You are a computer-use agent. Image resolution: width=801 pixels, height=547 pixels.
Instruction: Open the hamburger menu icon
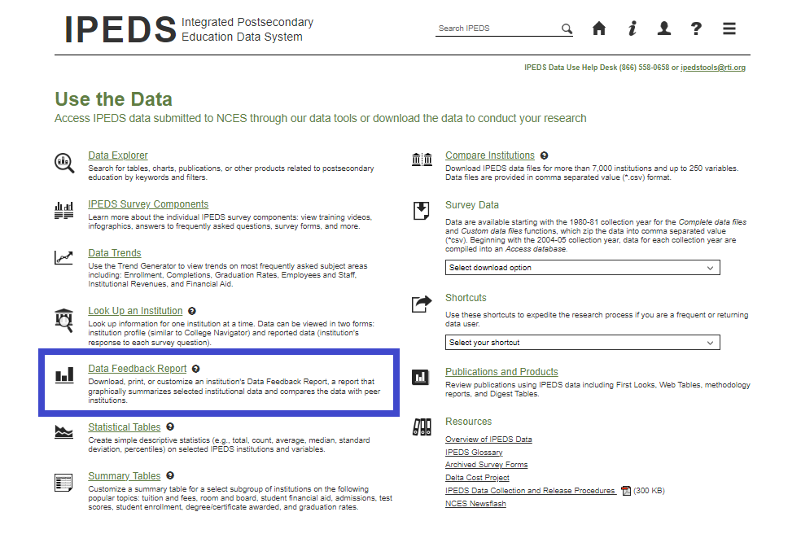[729, 28]
